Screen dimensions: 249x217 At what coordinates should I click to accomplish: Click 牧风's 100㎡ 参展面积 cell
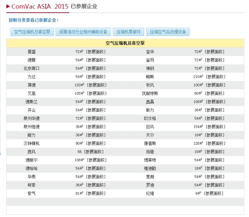tap(209, 85)
